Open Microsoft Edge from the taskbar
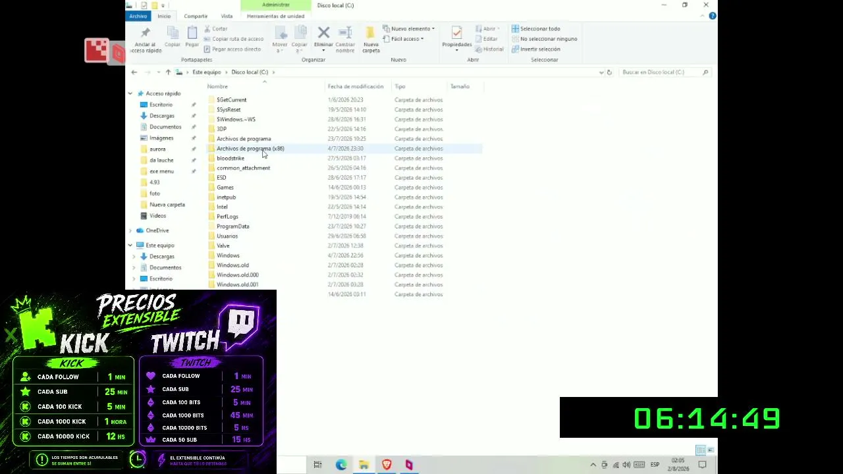Image resolution: width=843 pixels, height=474 pixels. [341, 465]
